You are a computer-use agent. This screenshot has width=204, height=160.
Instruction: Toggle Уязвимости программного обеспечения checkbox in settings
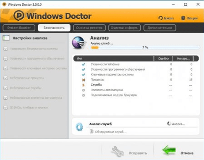click(5, 58)
